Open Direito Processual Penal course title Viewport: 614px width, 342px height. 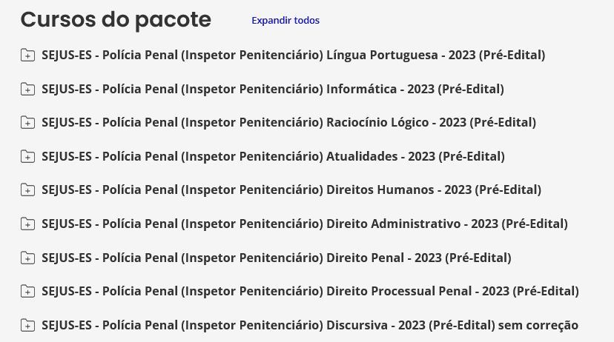pyautogui.click(x=310, y=291)
